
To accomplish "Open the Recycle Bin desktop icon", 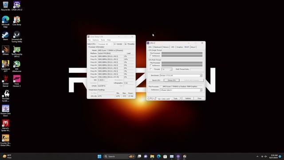I will click(5, 6).
